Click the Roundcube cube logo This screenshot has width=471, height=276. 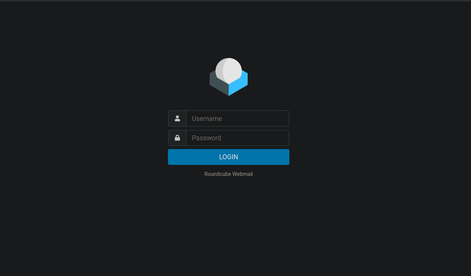click(x=229, y=77)
